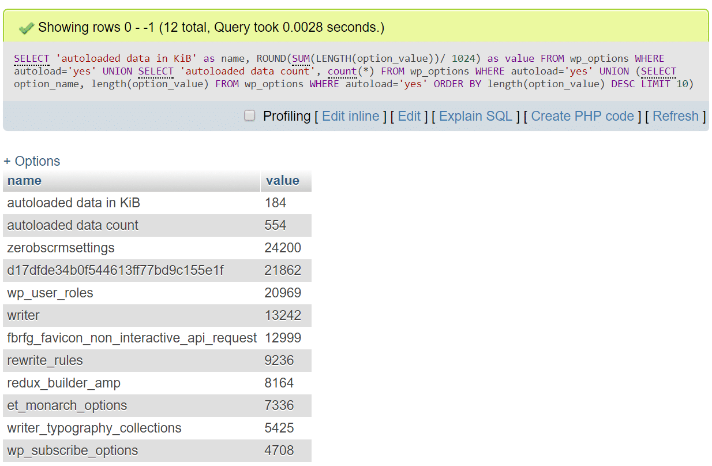The width and height of the screenshot is (712, 466).
Task: Select the rewrite_rules row
Action: (115, 360)
